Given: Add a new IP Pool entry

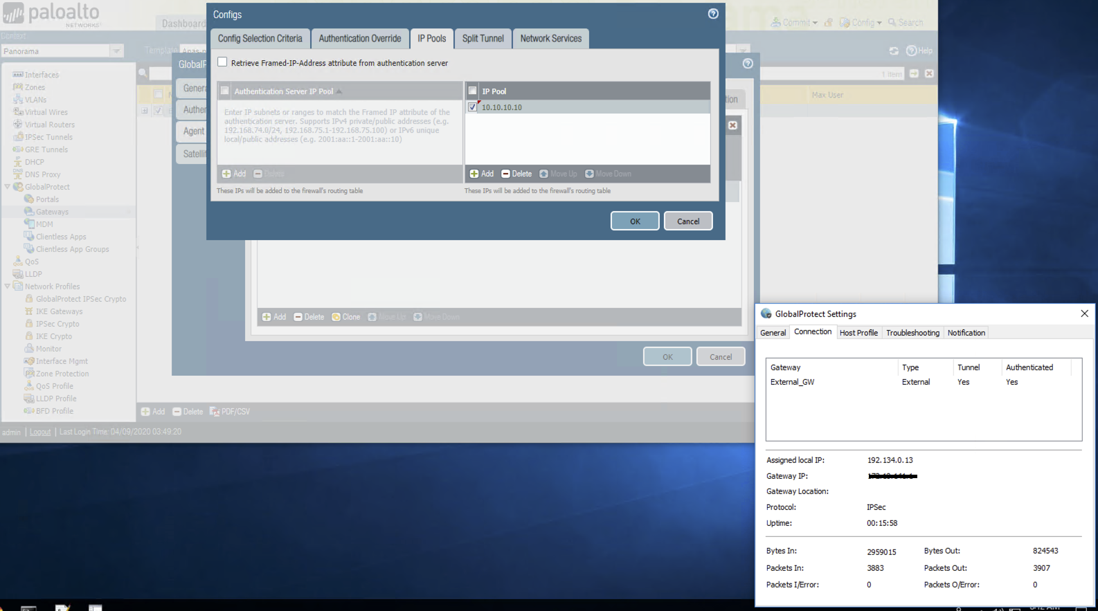Looking at the screenshot, I should pos(482,174).
